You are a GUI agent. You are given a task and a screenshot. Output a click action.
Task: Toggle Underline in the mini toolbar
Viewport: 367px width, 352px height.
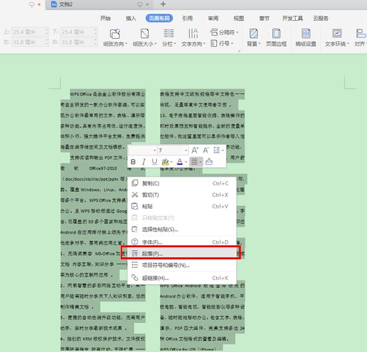[154, 162]
